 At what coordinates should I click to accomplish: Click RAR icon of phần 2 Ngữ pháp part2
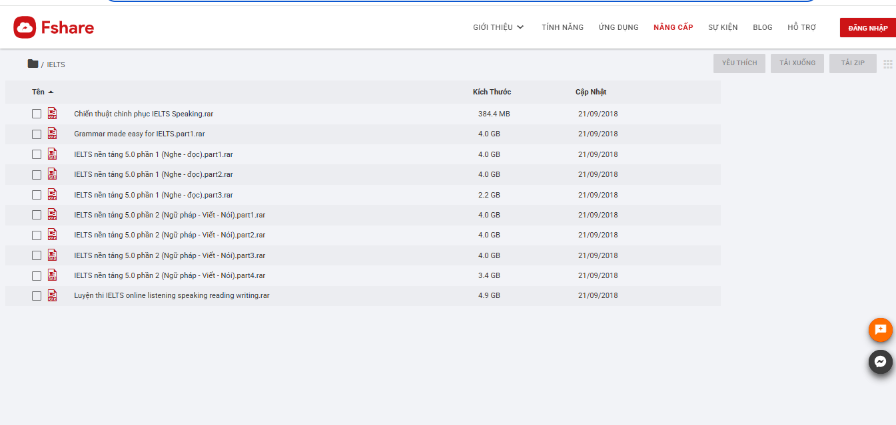pos(53,235)
